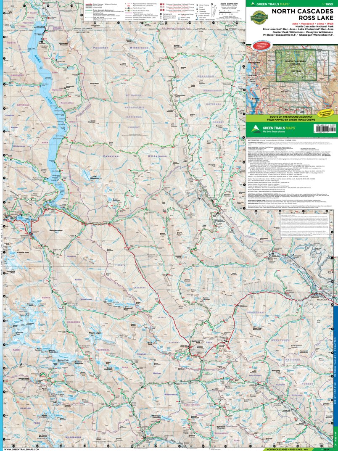
Task: Click 'Everett' on the locator inset
Action: 255,98
